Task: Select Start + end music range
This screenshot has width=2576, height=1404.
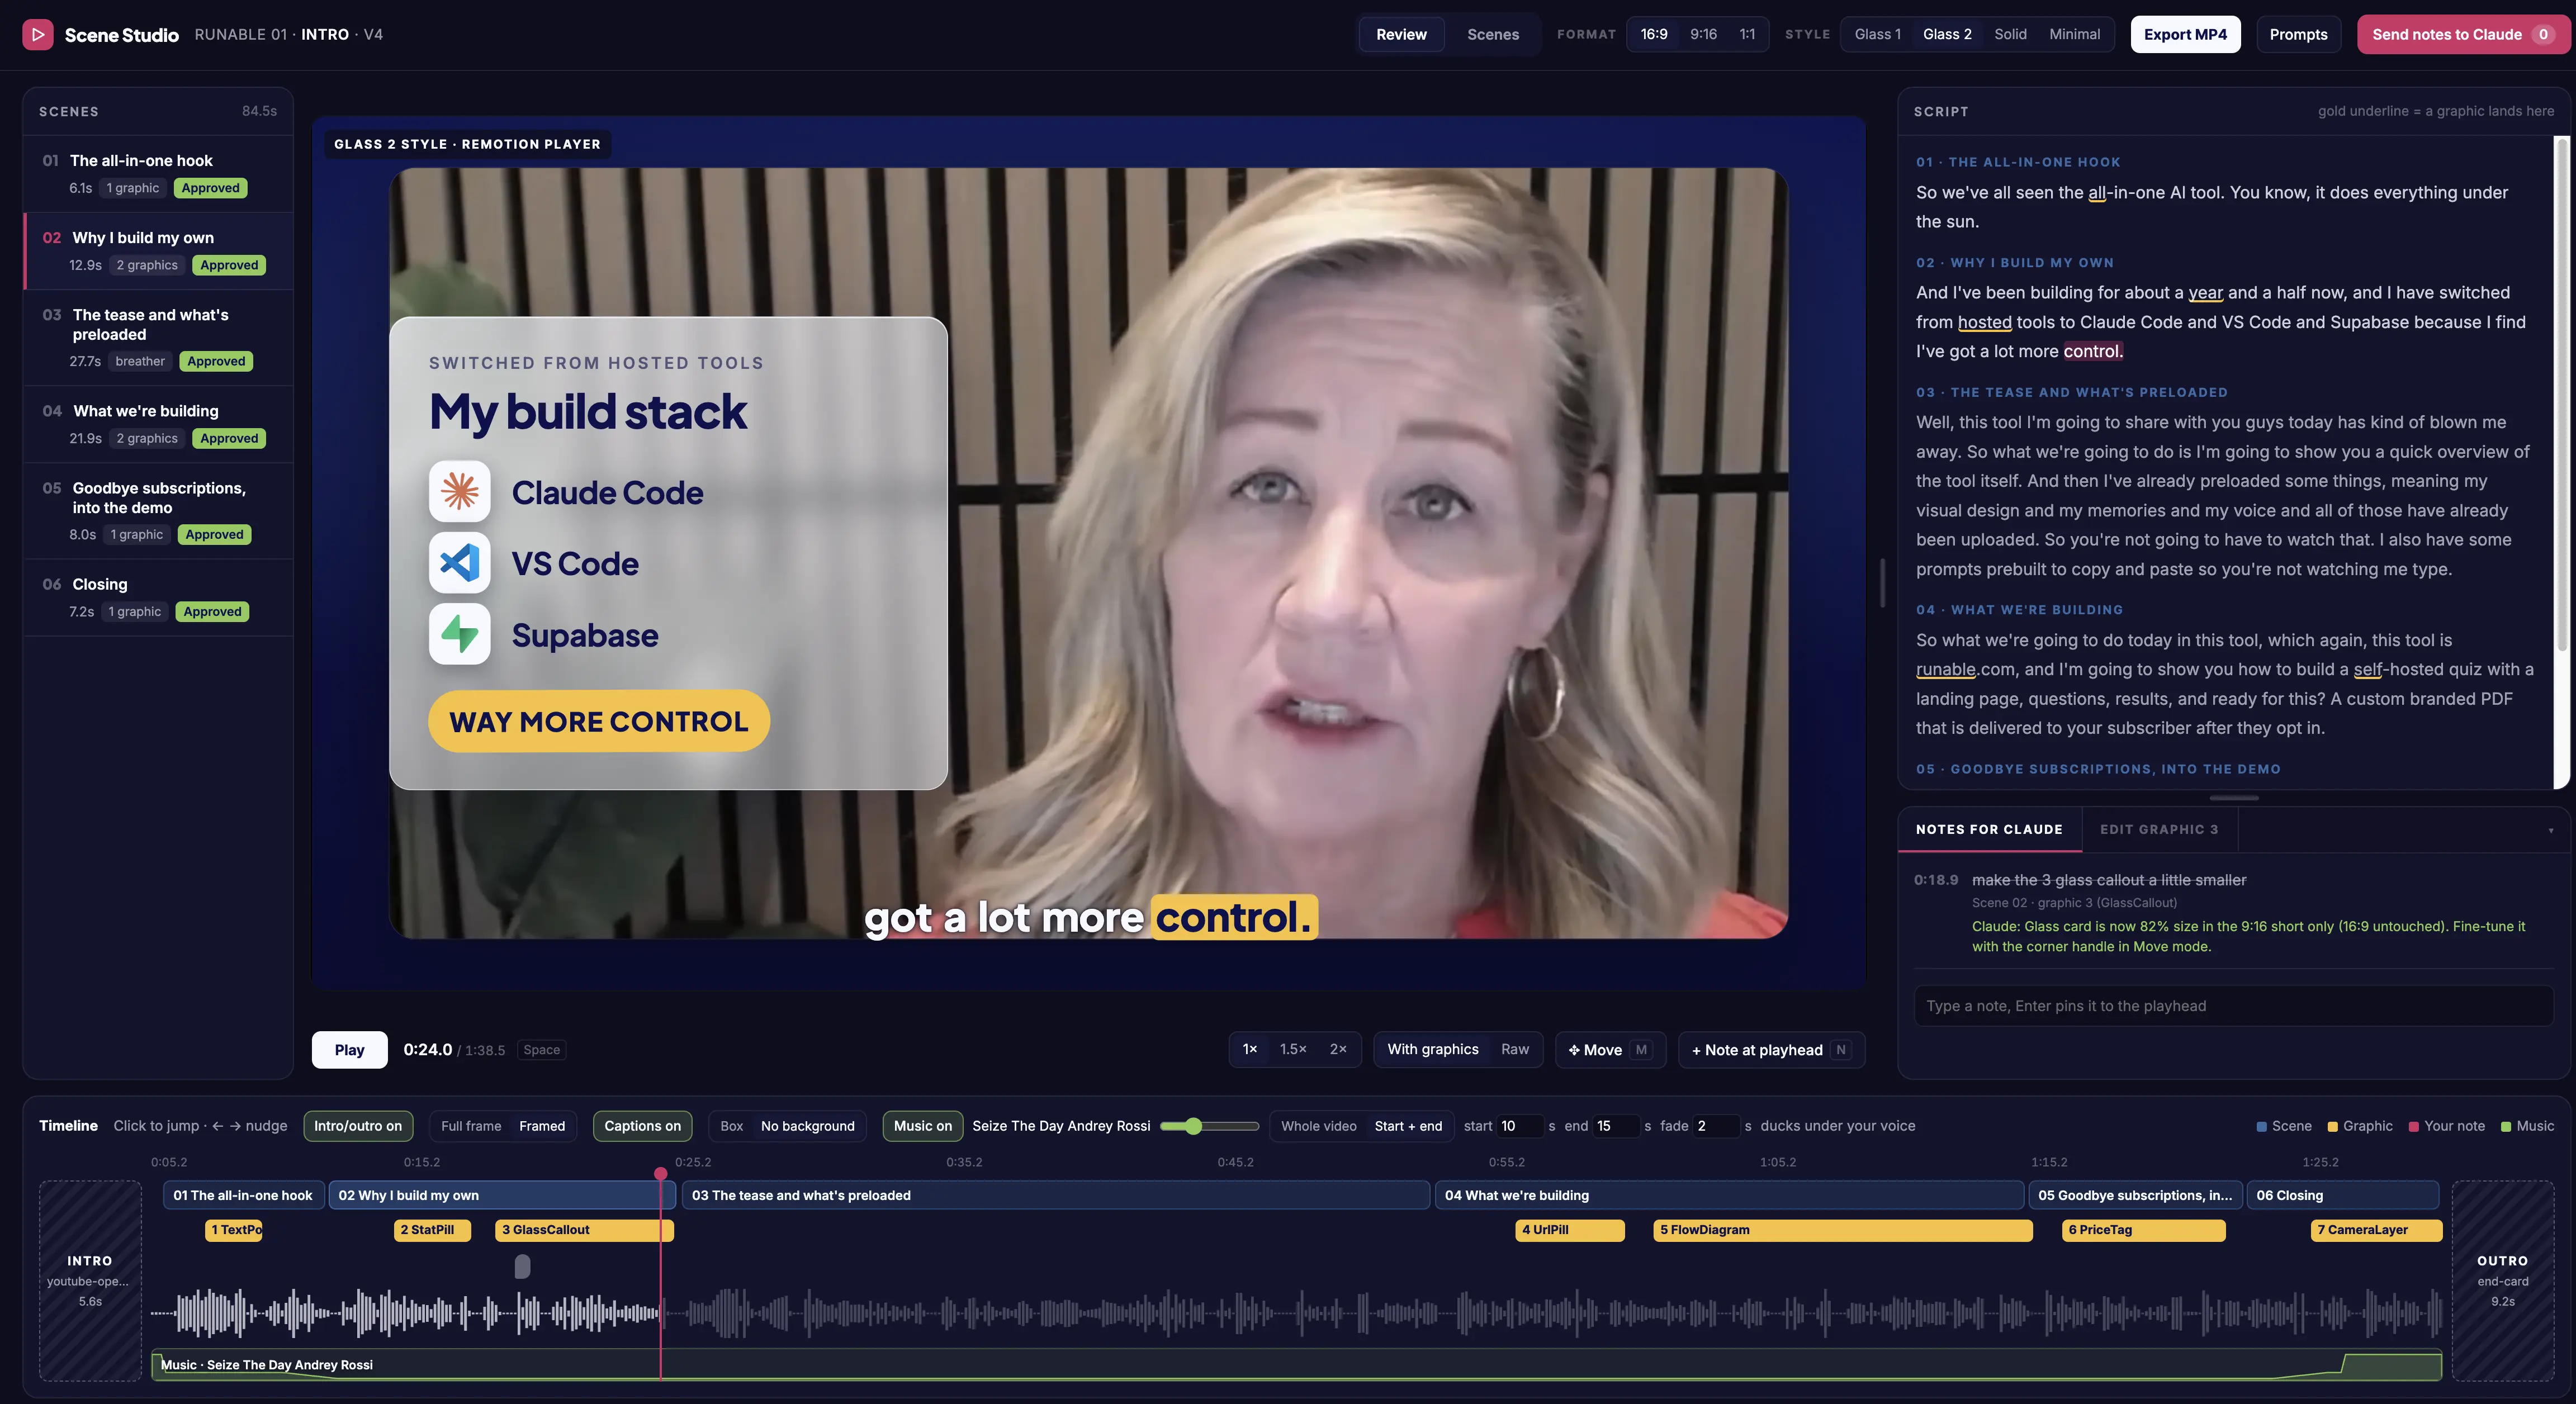Action: point(1407,1126)
